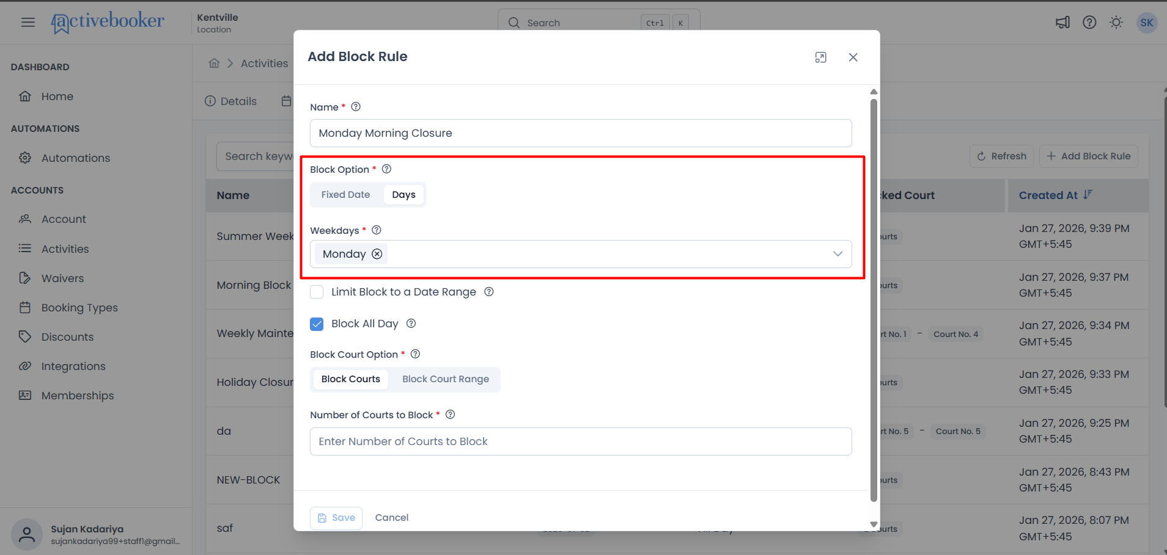Open SK user avatar menu
Viewport: 1167px width, 555px height.
pyautogui.click(x=1147, y=23)
